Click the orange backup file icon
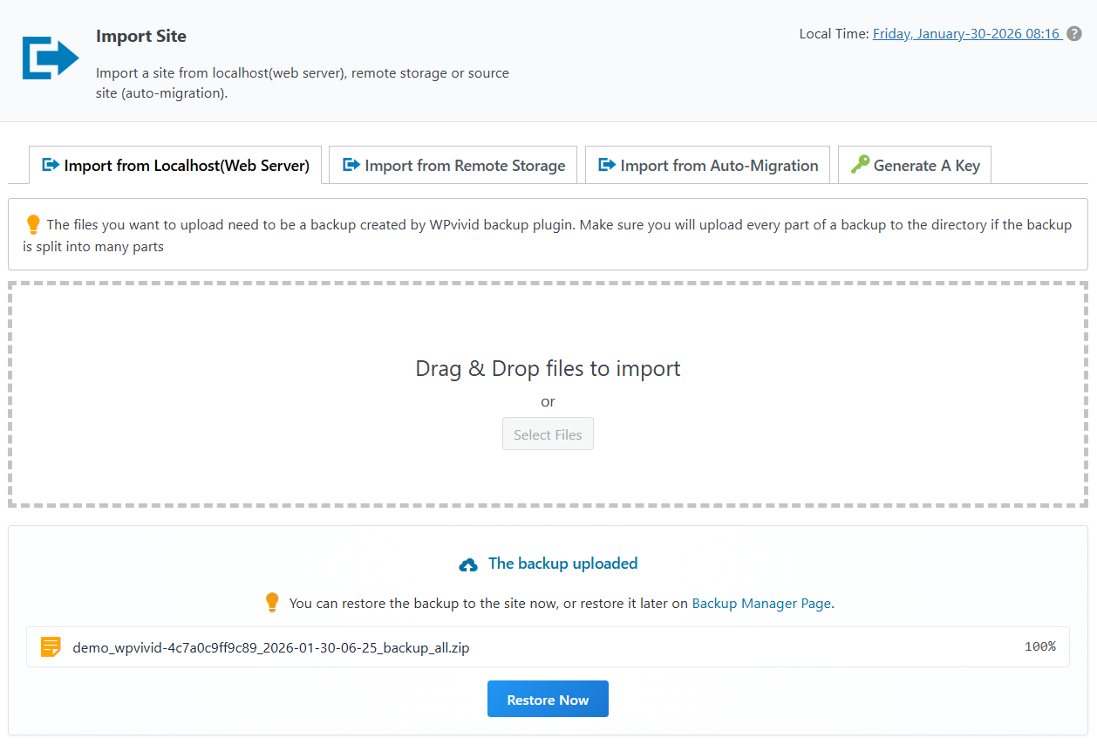 pos(51,647)
